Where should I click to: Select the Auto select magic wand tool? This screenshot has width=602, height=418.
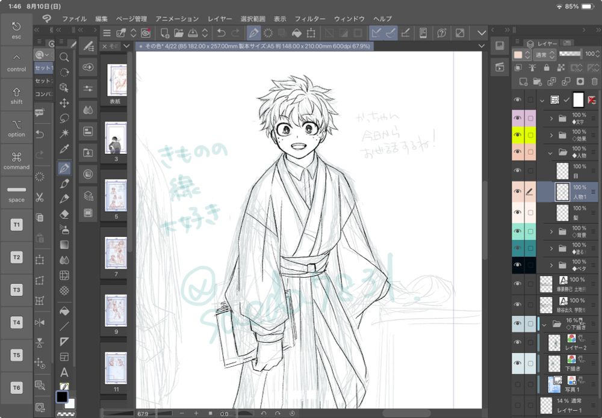click(64, 133)
